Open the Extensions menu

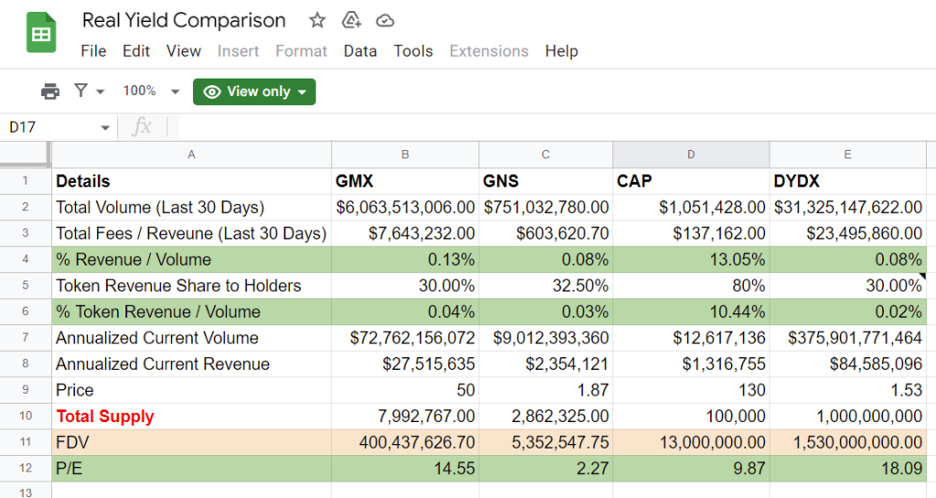click(489, 51)
